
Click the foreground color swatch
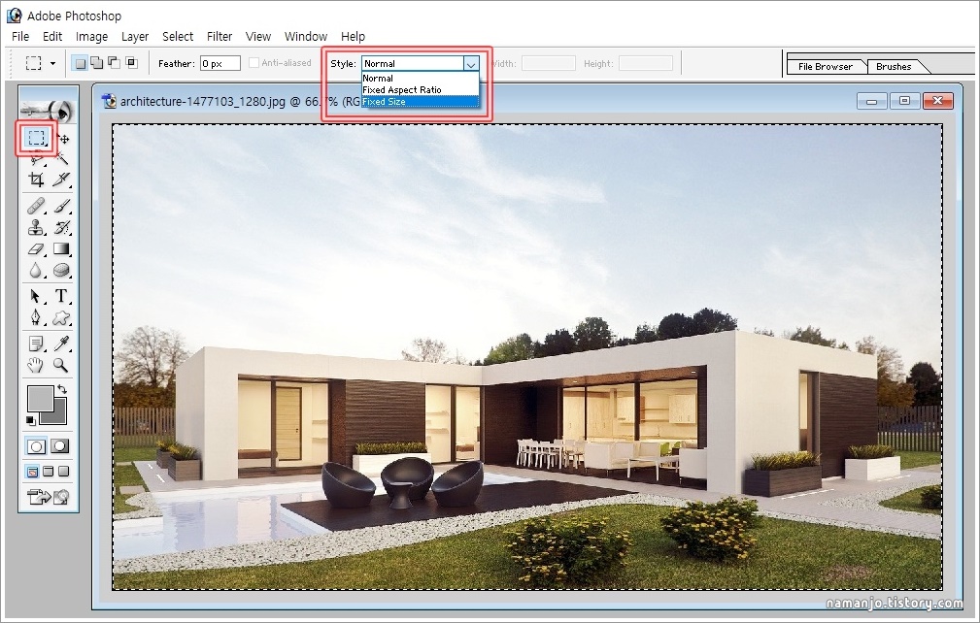(x=39, y=397)
